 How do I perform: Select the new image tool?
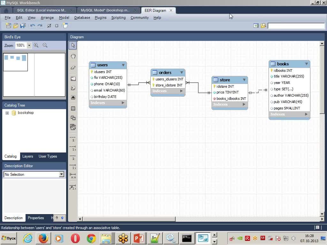tap(73, 97)
